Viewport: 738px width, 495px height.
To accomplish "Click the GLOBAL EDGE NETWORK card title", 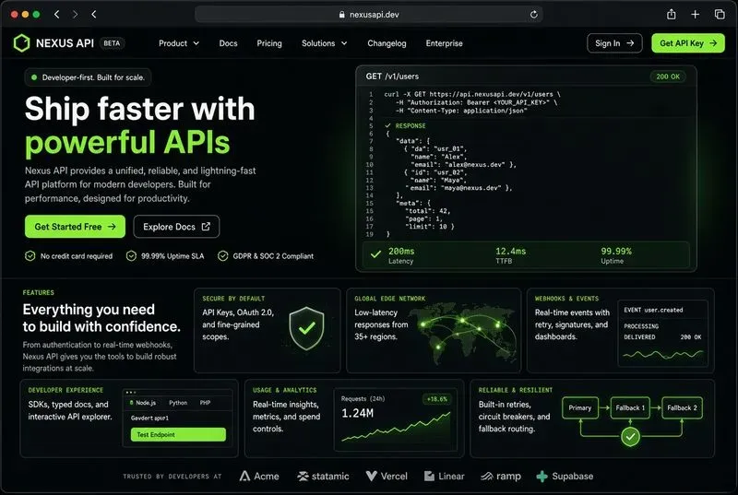I will coord(389,299).
